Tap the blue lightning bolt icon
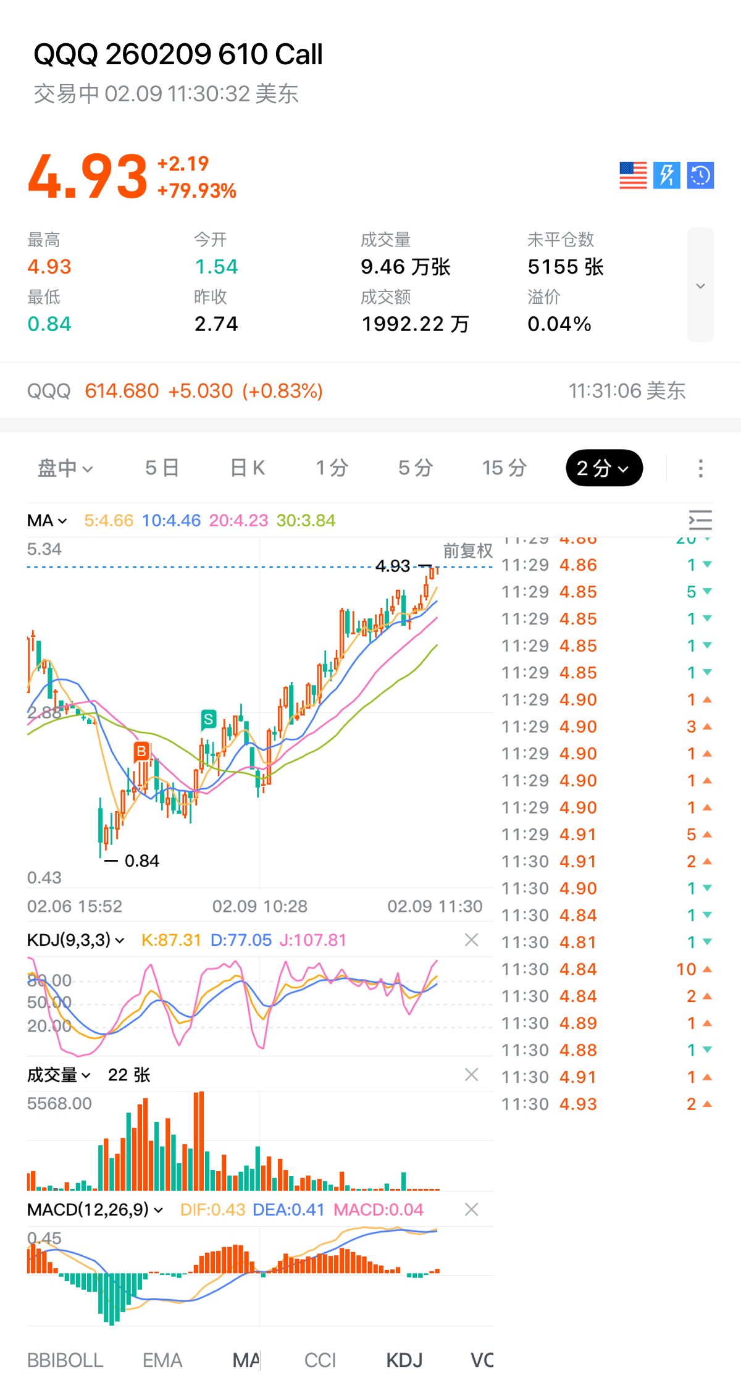Image resolution: width=741 pixels, height=1393 pixels. tap(667, 175)
